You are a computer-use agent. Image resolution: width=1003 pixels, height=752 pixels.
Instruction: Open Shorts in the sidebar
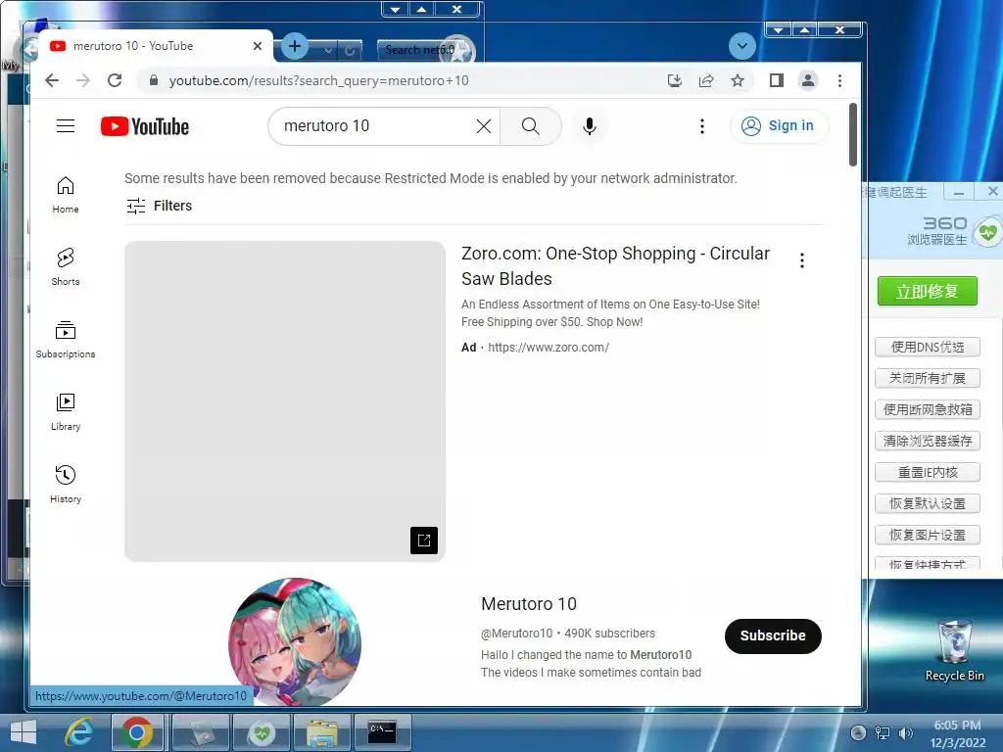coord(66,267)
